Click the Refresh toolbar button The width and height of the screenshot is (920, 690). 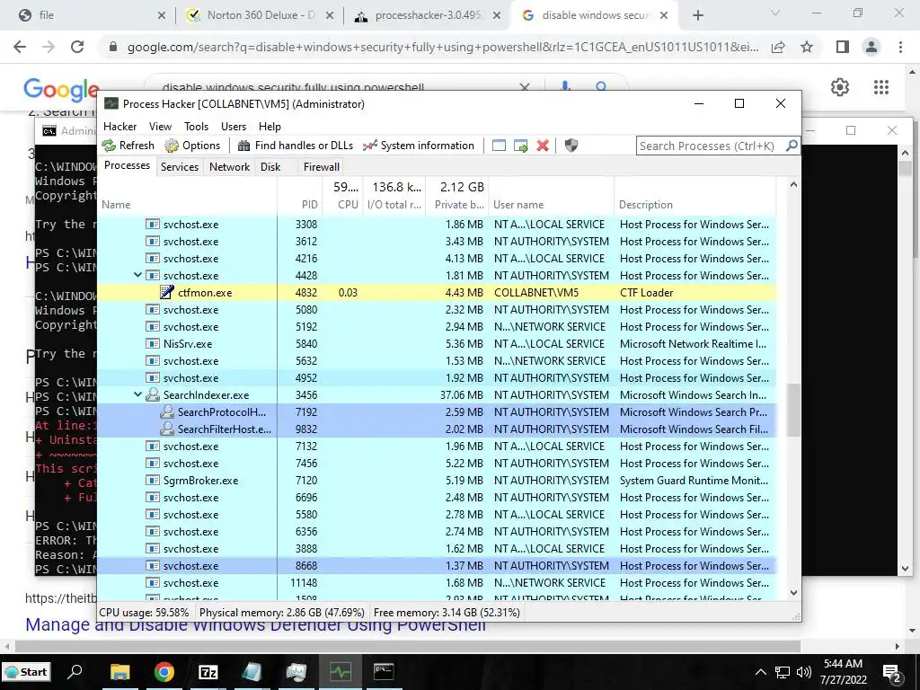pos(128,146)
